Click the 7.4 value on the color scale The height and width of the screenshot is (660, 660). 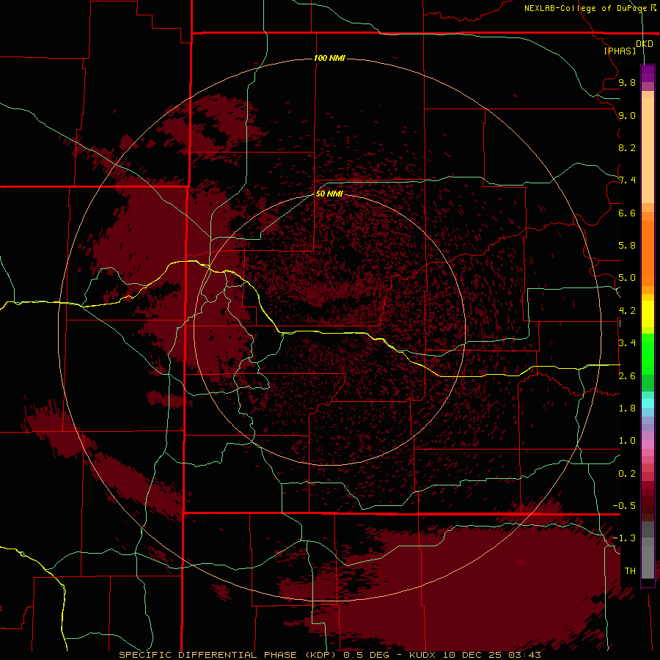(x=627, y=180)
